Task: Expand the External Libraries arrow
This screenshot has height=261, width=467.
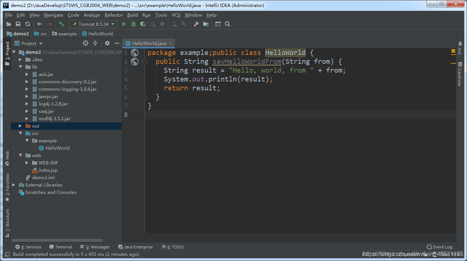Action: click(14, 185)
